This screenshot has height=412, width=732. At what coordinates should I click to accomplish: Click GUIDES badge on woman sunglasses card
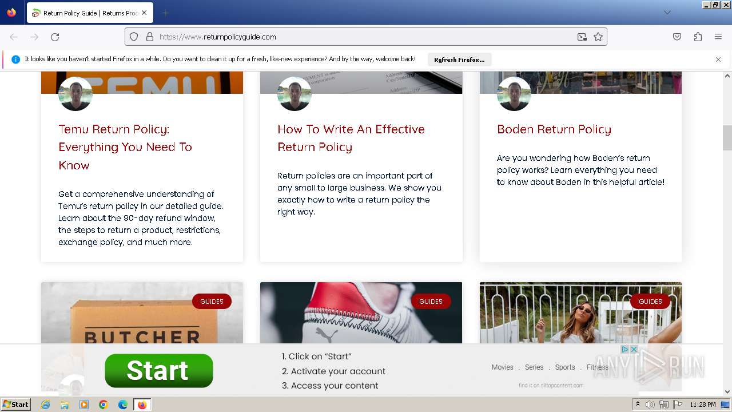pyautogui.click(x=650, y=302)
